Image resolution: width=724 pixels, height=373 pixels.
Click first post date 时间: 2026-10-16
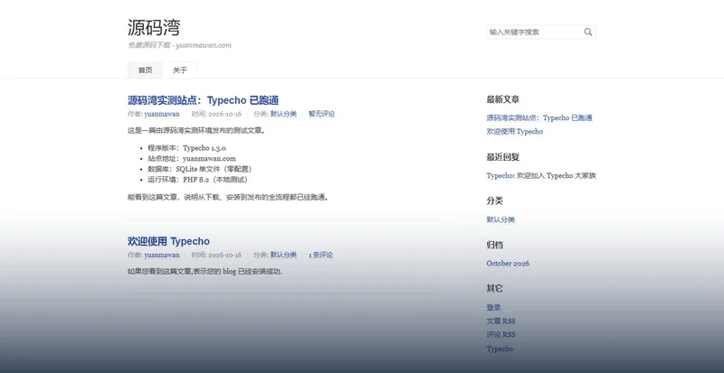pos(216,114)
